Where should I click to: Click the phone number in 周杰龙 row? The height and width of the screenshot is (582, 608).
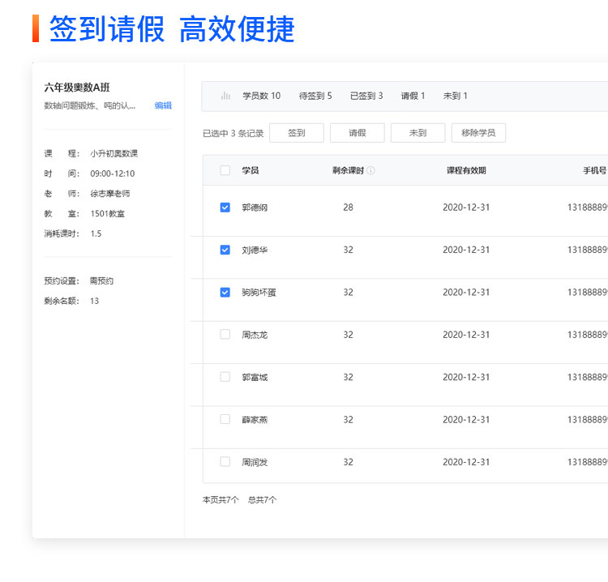(588, 335)
